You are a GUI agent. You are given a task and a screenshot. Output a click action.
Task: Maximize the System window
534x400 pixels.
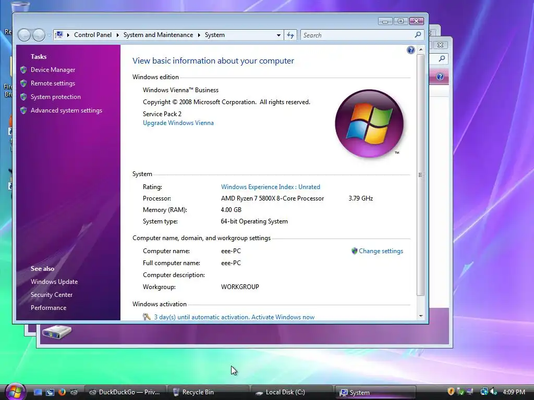[401, 21]
